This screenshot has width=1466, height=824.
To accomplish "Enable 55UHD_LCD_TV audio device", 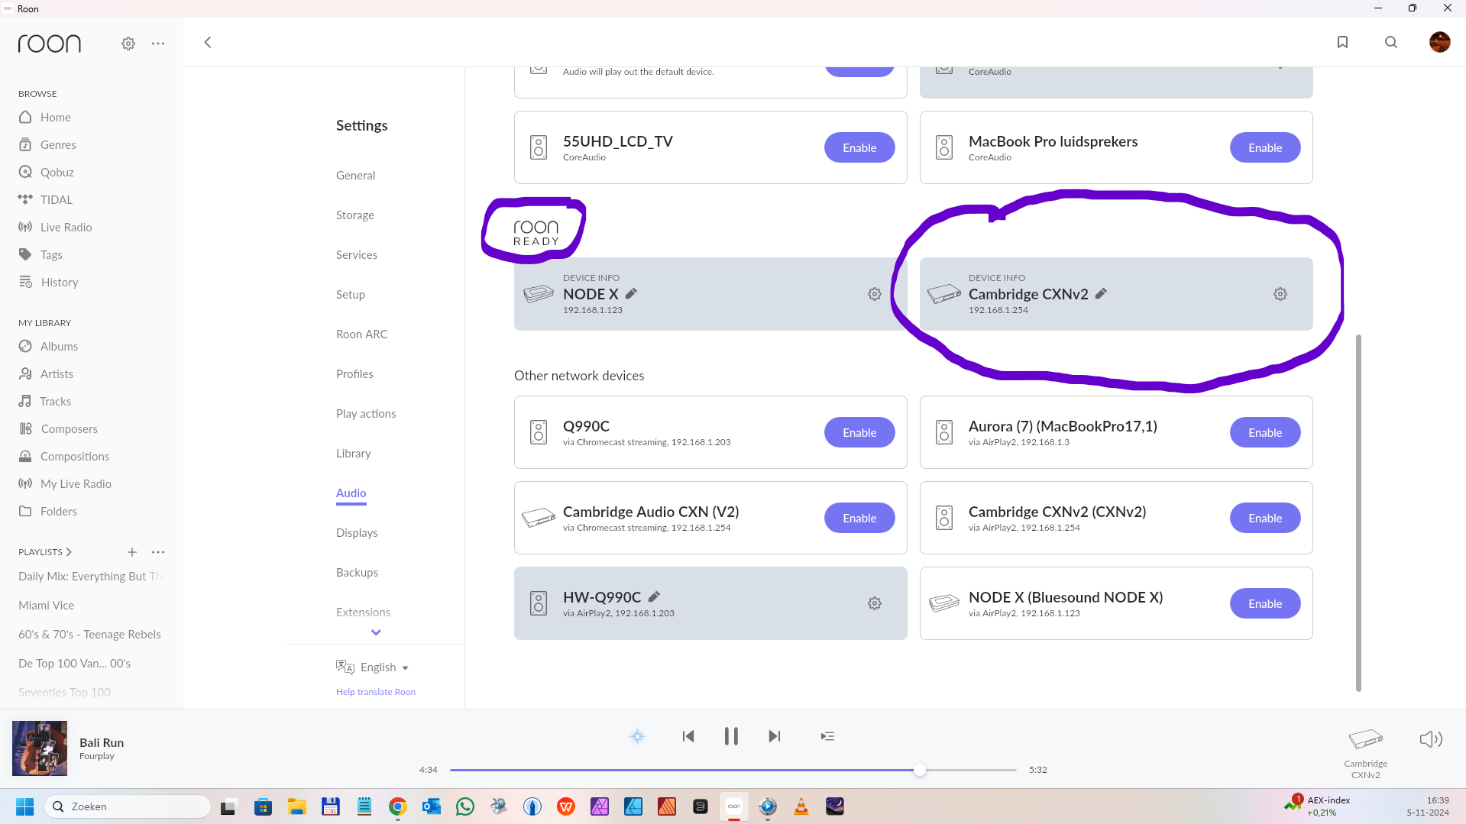I will coord(859,147).
